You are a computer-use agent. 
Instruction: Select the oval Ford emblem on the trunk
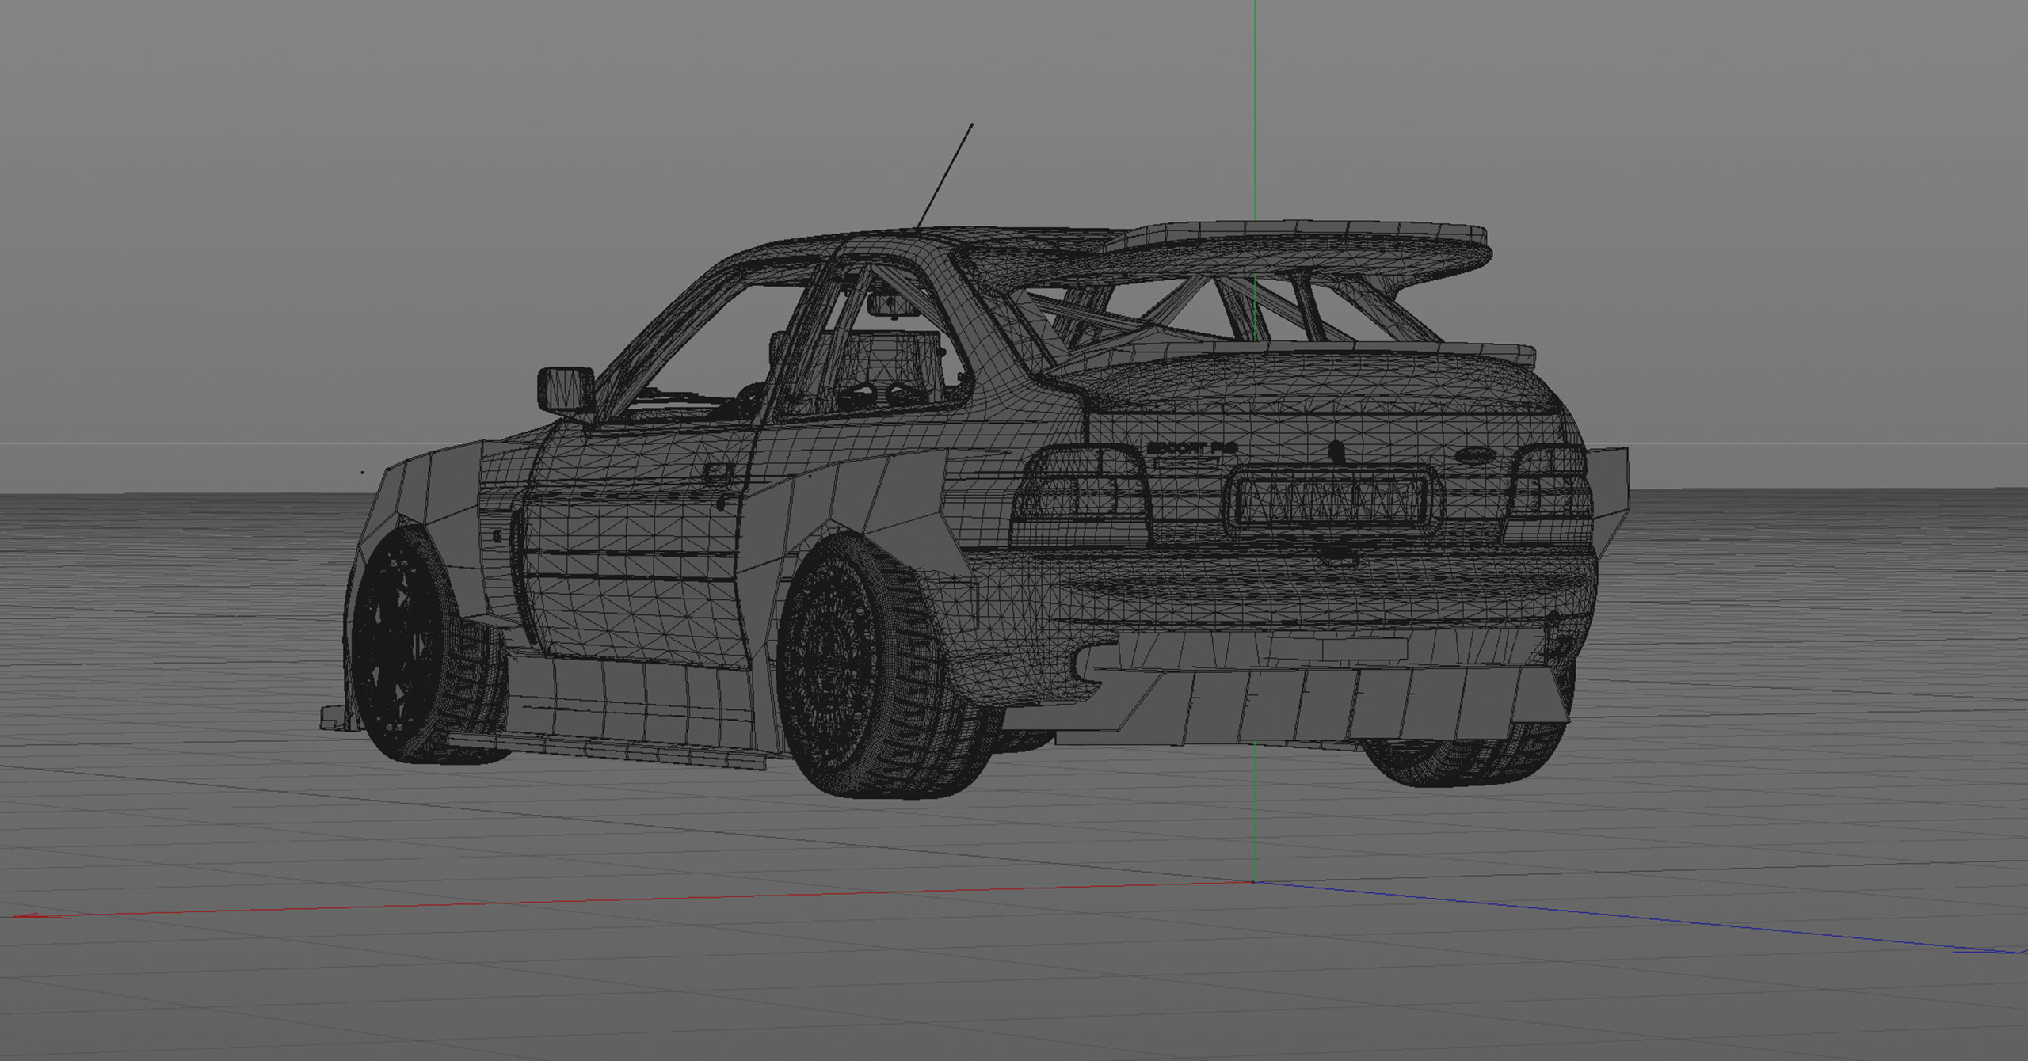[x=1476, y=456]
